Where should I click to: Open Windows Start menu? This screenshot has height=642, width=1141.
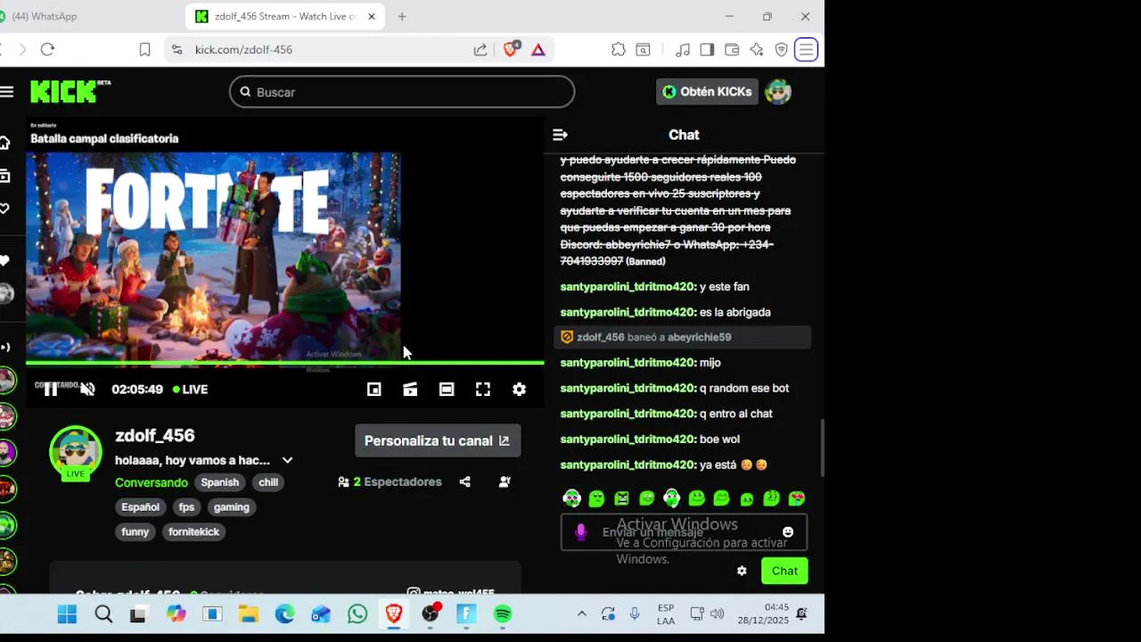click(67, 614)
